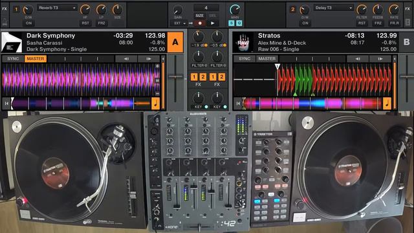Collapse deck A panel with small arrow
This screenshot has width=414, height=233.
163,59
